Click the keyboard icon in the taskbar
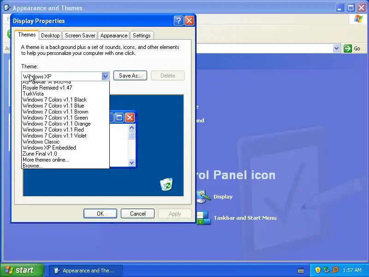 click(x=301, y=271)
